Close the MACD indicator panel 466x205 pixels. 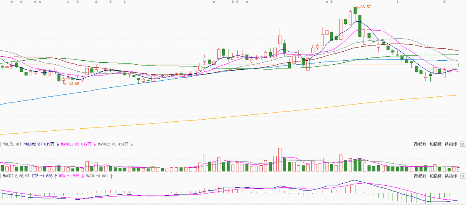pos(463,176)
